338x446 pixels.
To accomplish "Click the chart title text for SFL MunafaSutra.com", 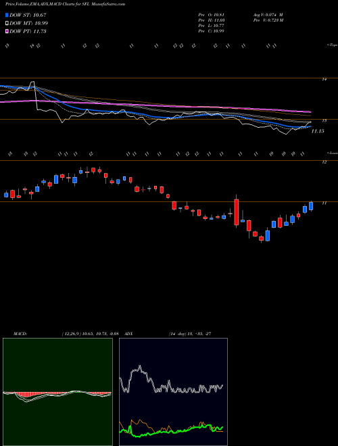I will tap(65, 4).
